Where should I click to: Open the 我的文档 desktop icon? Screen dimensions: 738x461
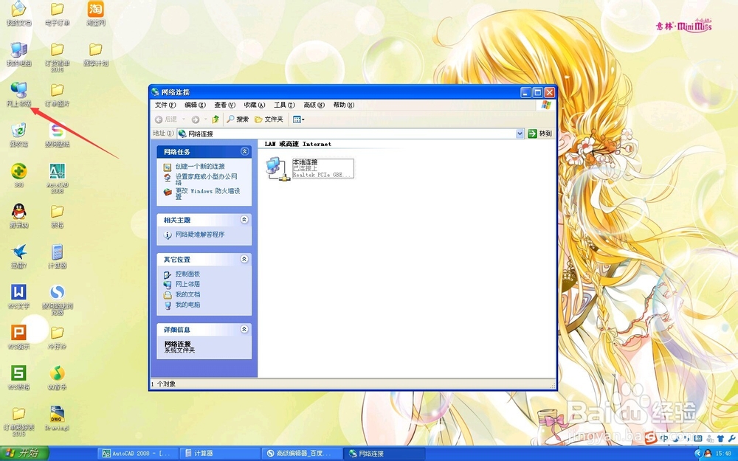coord(19,13)
